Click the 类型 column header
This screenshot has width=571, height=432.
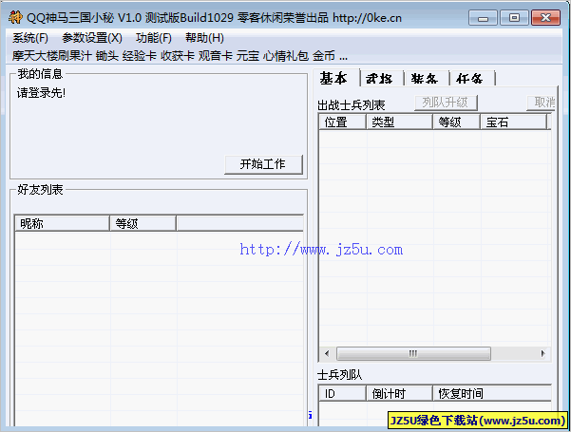pos(399,122)
